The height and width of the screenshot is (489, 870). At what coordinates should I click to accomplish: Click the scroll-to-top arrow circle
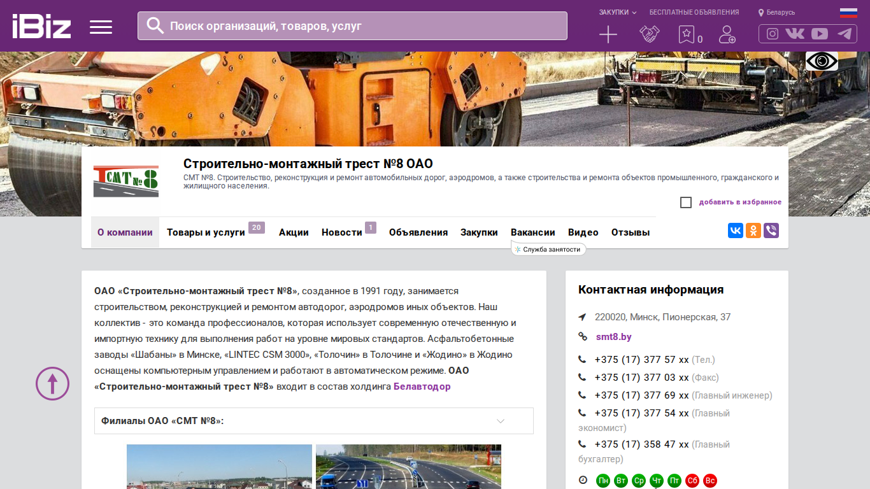(52, 383)
